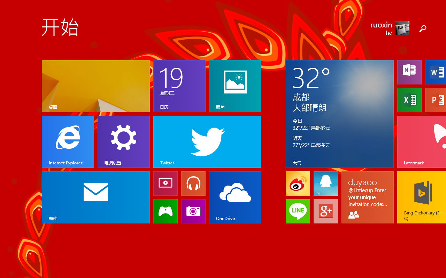
Task: Open the Desktop (桌面) tile
Action: [x=96, y=86]
